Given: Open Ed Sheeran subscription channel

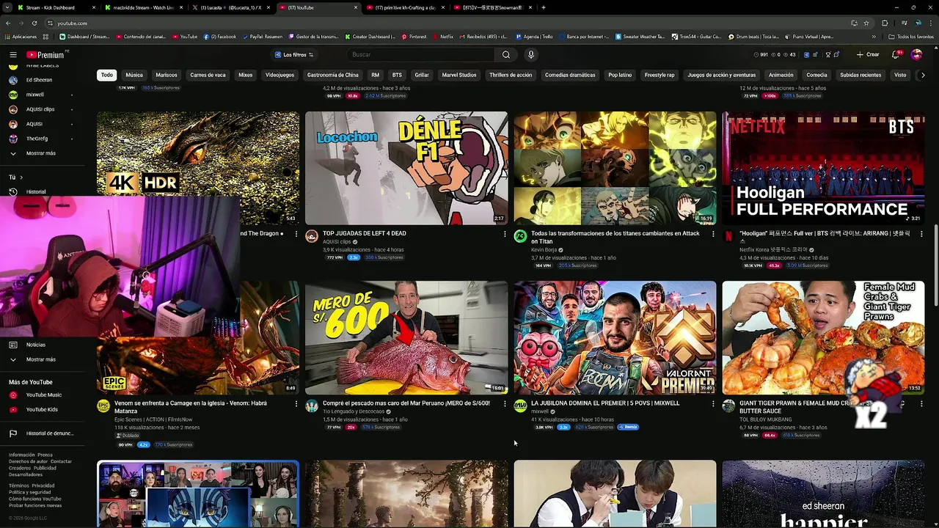Looking at the screenshot, I should coord(40,80).
